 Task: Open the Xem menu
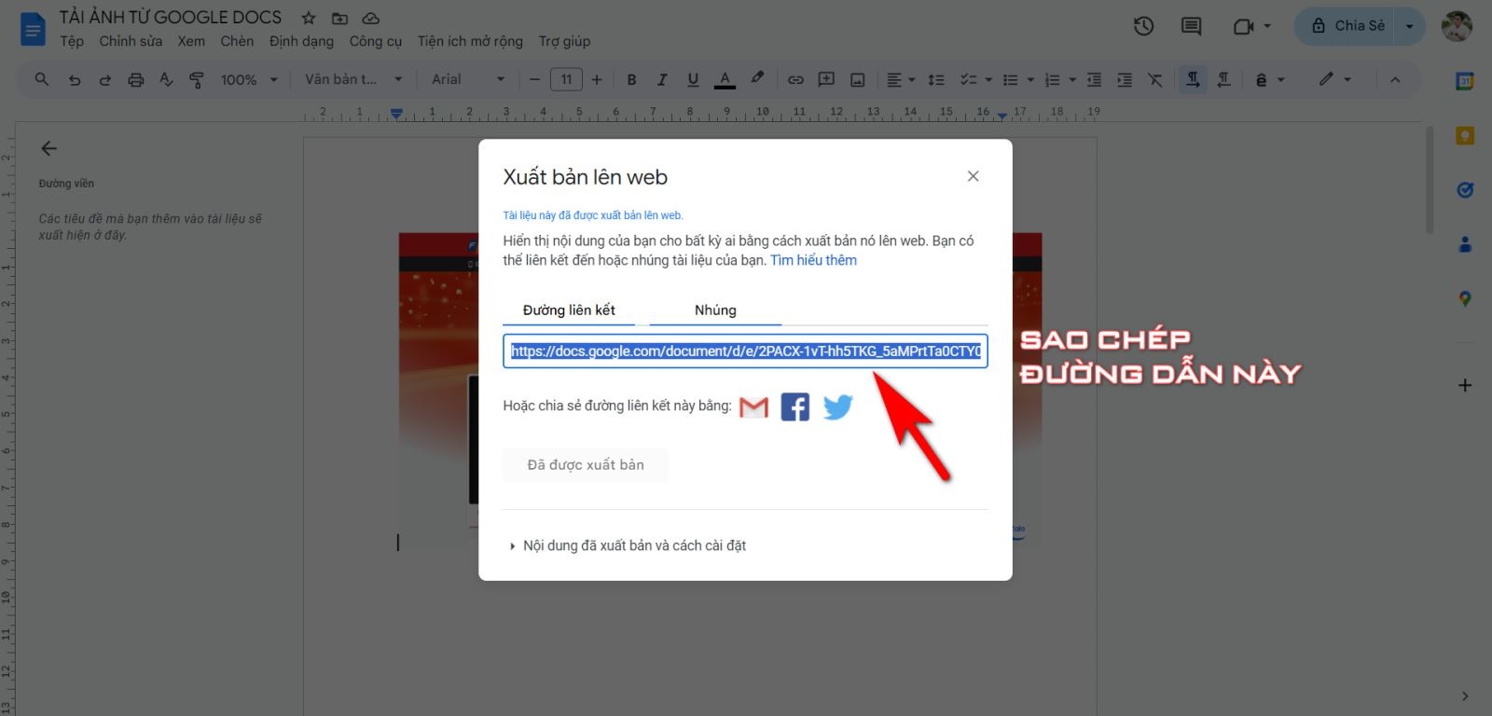click(x=191, y=41)
